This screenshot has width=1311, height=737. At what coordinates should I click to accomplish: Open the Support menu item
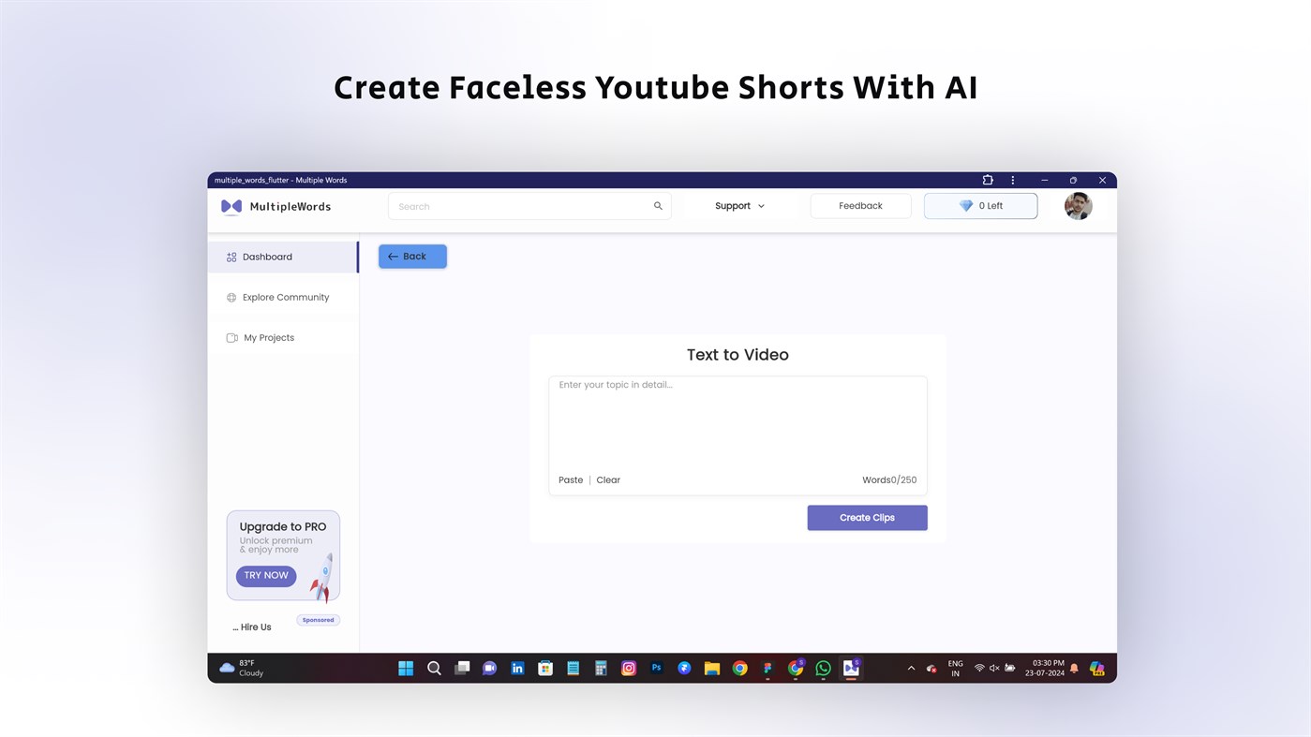click(x=731, y=205)
